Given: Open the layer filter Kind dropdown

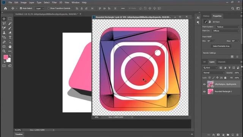Looking at the screenshot, I should click(x=210, y=68).
